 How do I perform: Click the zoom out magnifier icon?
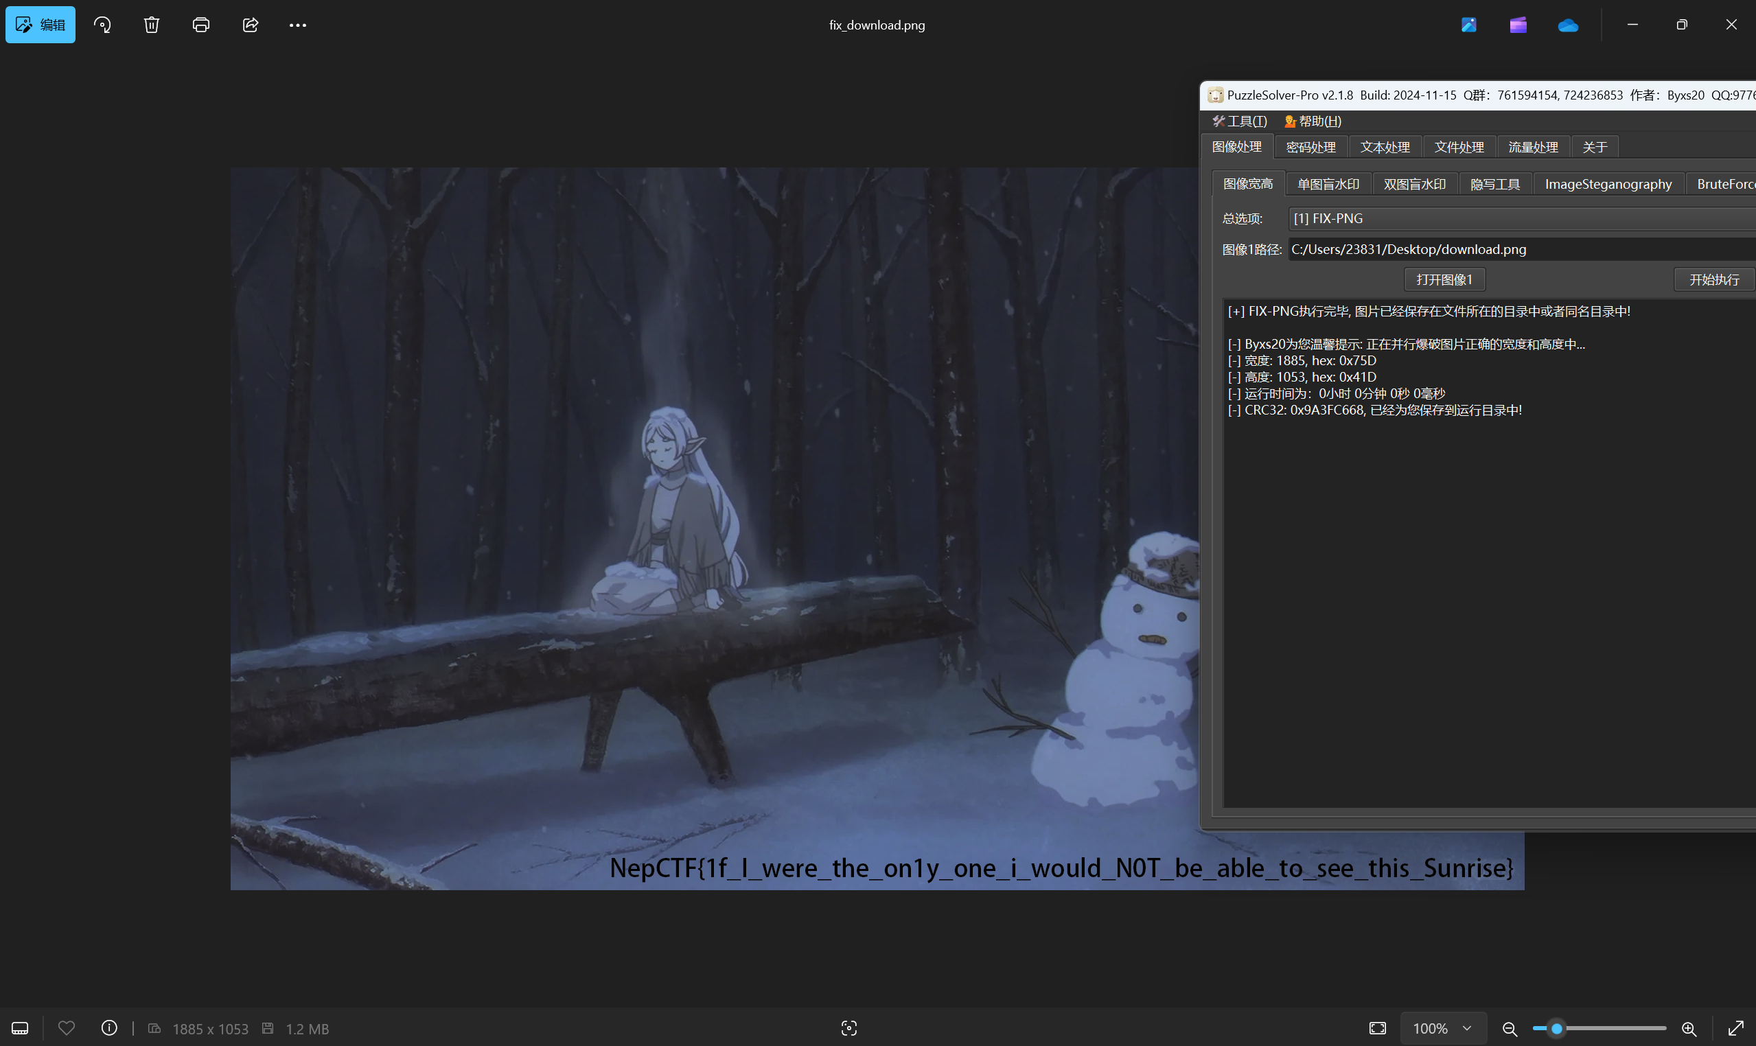point(1510,1029)
